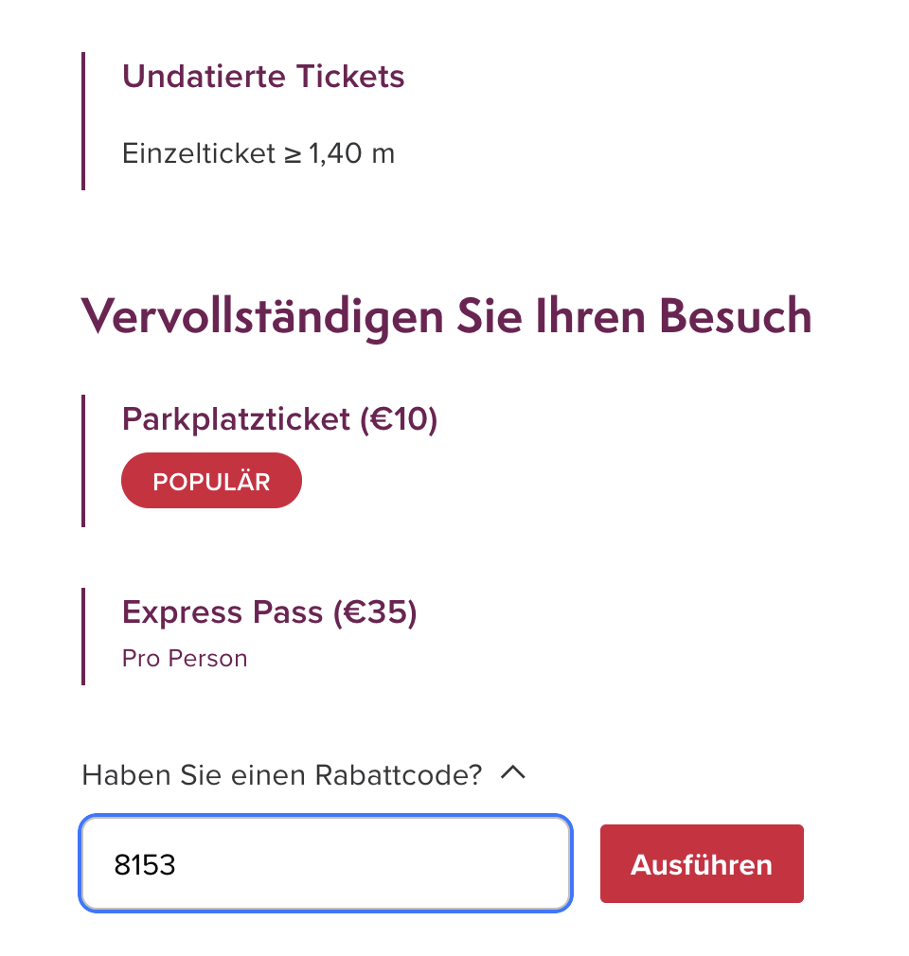Collapse the Rabattcode chevron arrow
The image size is (909, 956).
[512, 773]
